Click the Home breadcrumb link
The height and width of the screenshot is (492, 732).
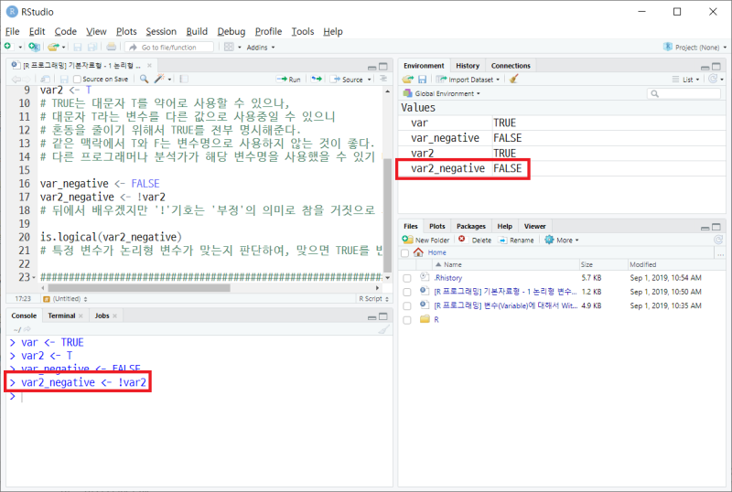click(x=437, y=252)
